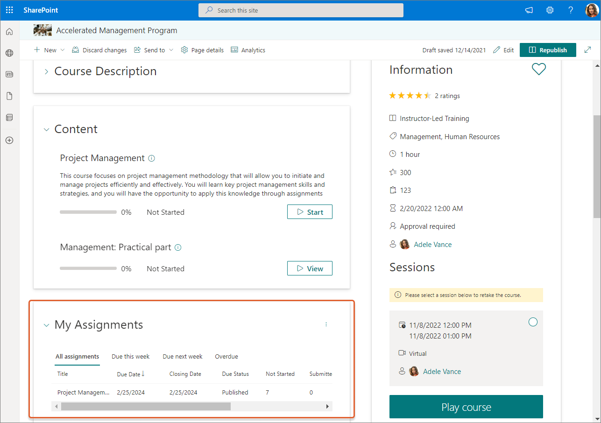Click the megaphone notifications icon
Image resolution: width=601 pixels, height=423 pixels.
pyautogui.click(x=529, y=10)
